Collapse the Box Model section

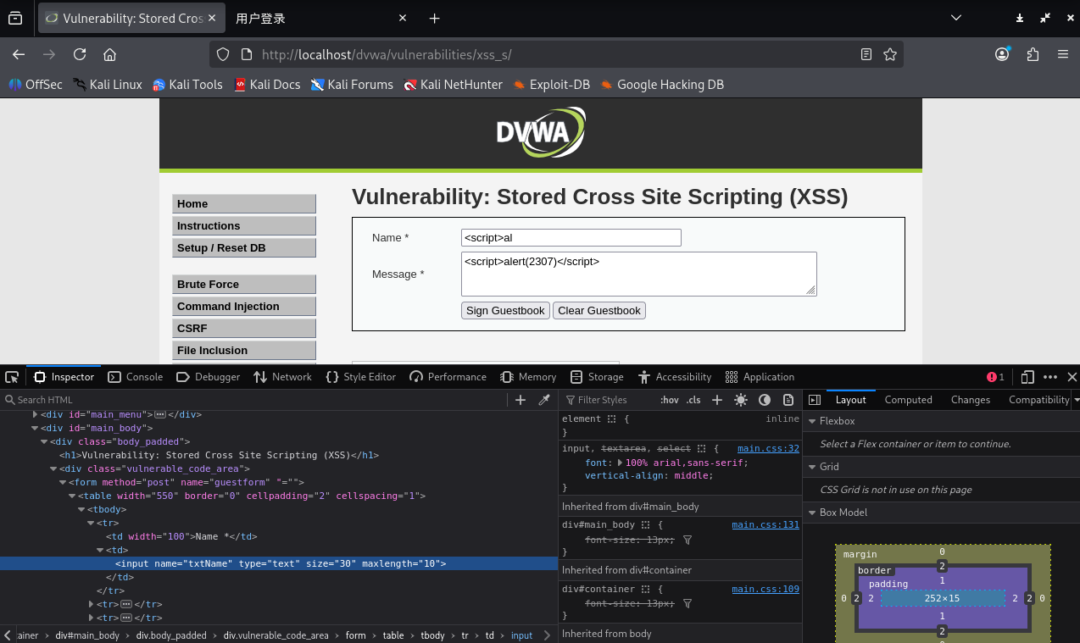click(x=812, y=513)
